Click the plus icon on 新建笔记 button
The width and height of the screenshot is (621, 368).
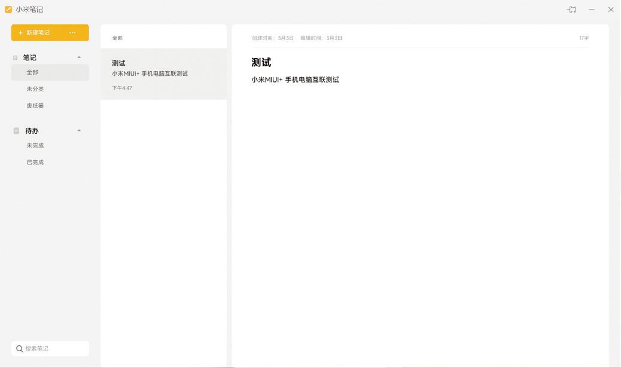click(22, 32)
